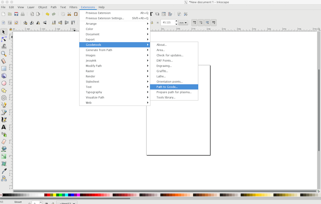
Task: Open the Help menu
Action: (x=102, y=7)
